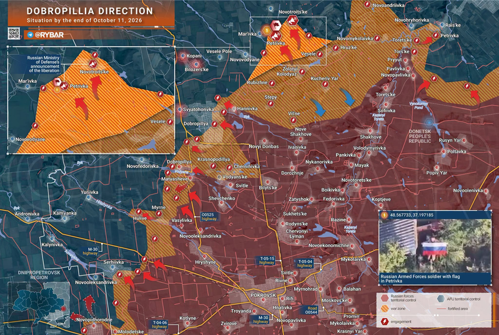499x335 pixels.
Task: Click the caption 'Russian Armed Forces soldier with flag'
Action: pos(420,276)
